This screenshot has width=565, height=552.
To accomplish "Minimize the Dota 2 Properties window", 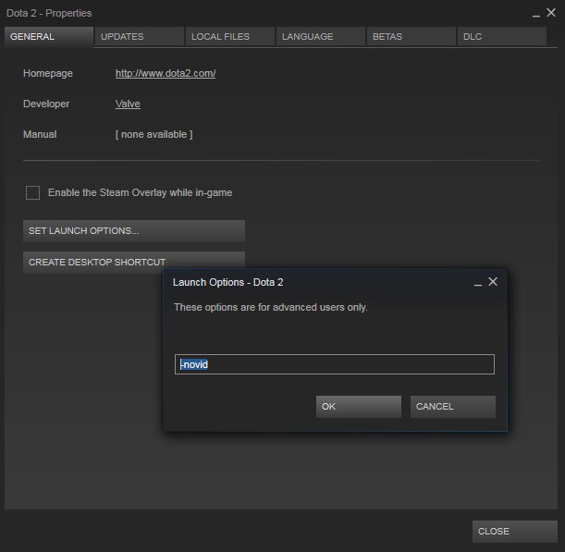I will pyautogui.click(x=536, y=15).
